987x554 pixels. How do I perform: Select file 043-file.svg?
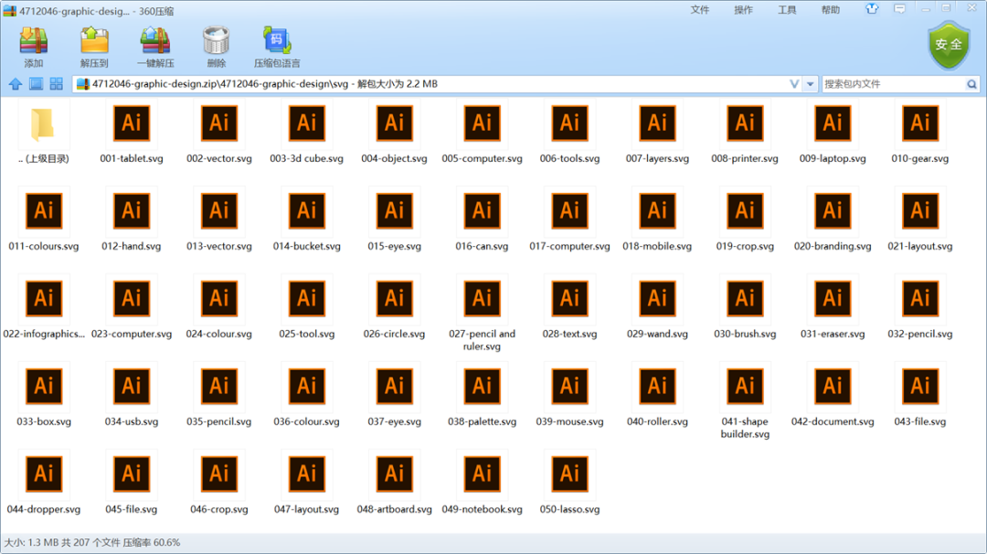[920, 396]
